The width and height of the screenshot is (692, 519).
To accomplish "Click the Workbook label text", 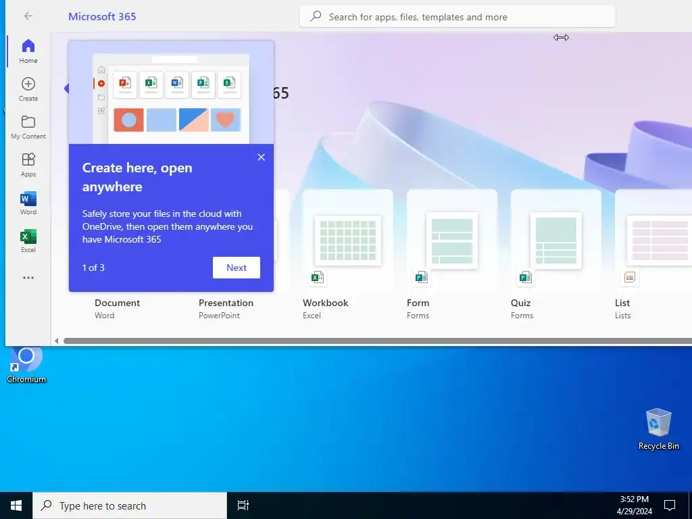I will (x=325, y=303).
